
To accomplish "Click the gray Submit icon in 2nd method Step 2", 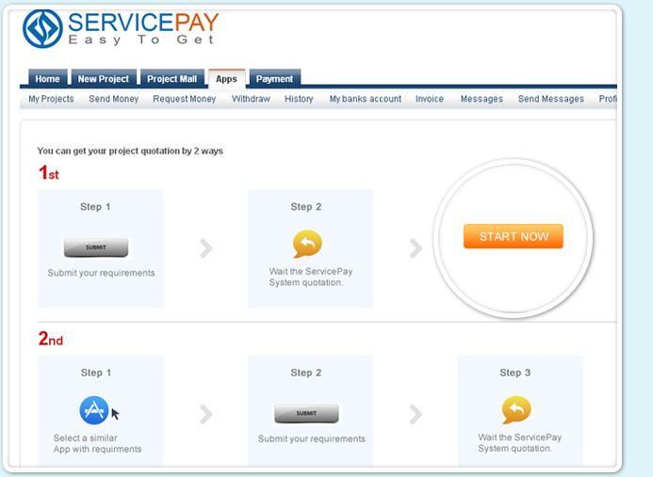I will click(306, 414).
